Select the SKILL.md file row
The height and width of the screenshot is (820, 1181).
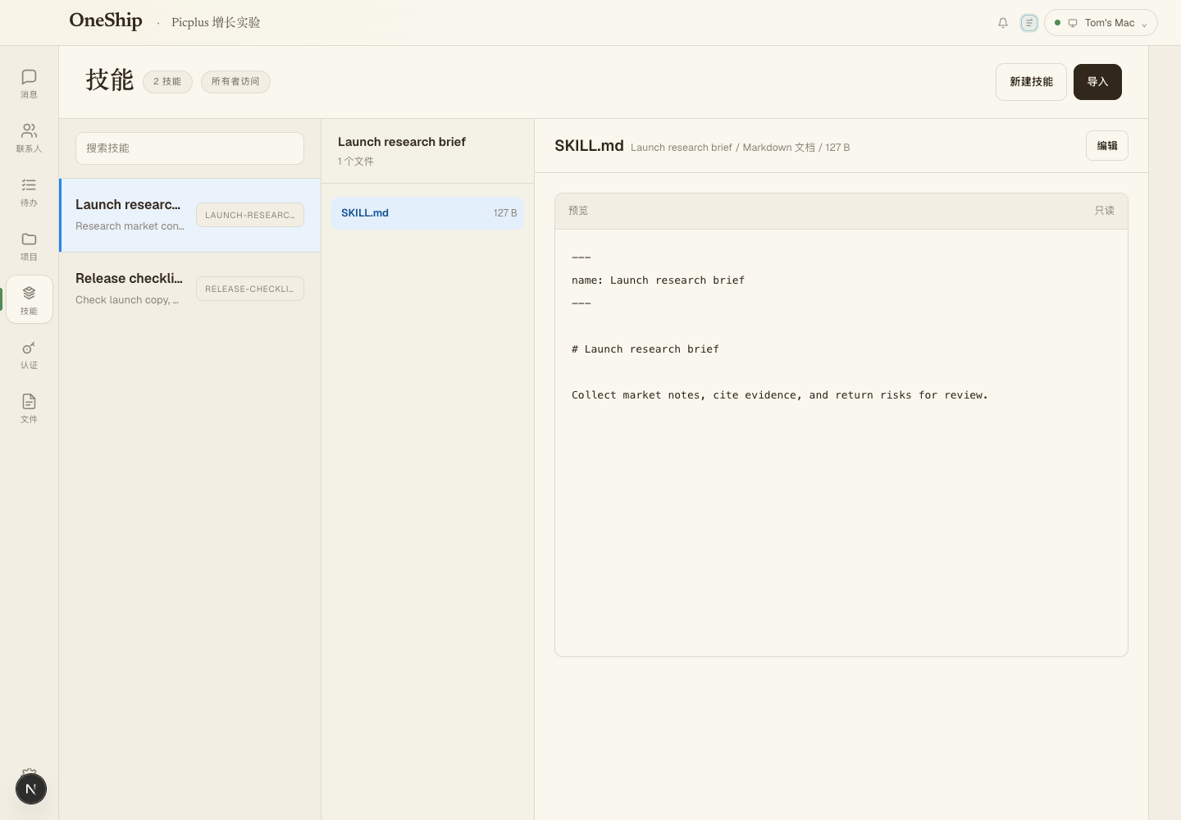[427, 213]
